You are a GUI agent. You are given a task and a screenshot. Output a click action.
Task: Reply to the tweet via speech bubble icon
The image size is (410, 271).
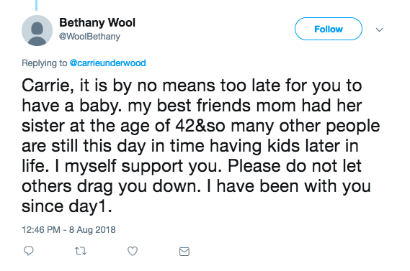29,251
